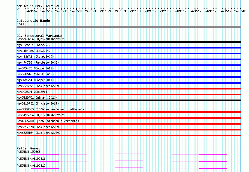Open variant dgv16e55 (Pinto2007) label

click(x=34, y=45)
